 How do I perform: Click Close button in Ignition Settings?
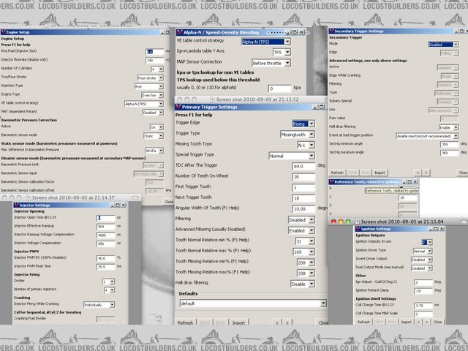(x=438, y=320)
